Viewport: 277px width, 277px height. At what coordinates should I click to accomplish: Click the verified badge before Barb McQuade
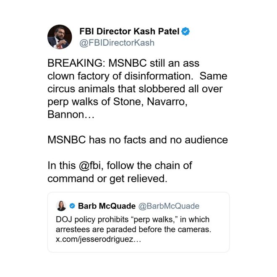(x=72, y=206)
